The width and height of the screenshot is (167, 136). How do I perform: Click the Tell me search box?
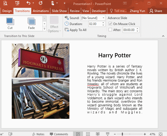(x=118, y=11)
